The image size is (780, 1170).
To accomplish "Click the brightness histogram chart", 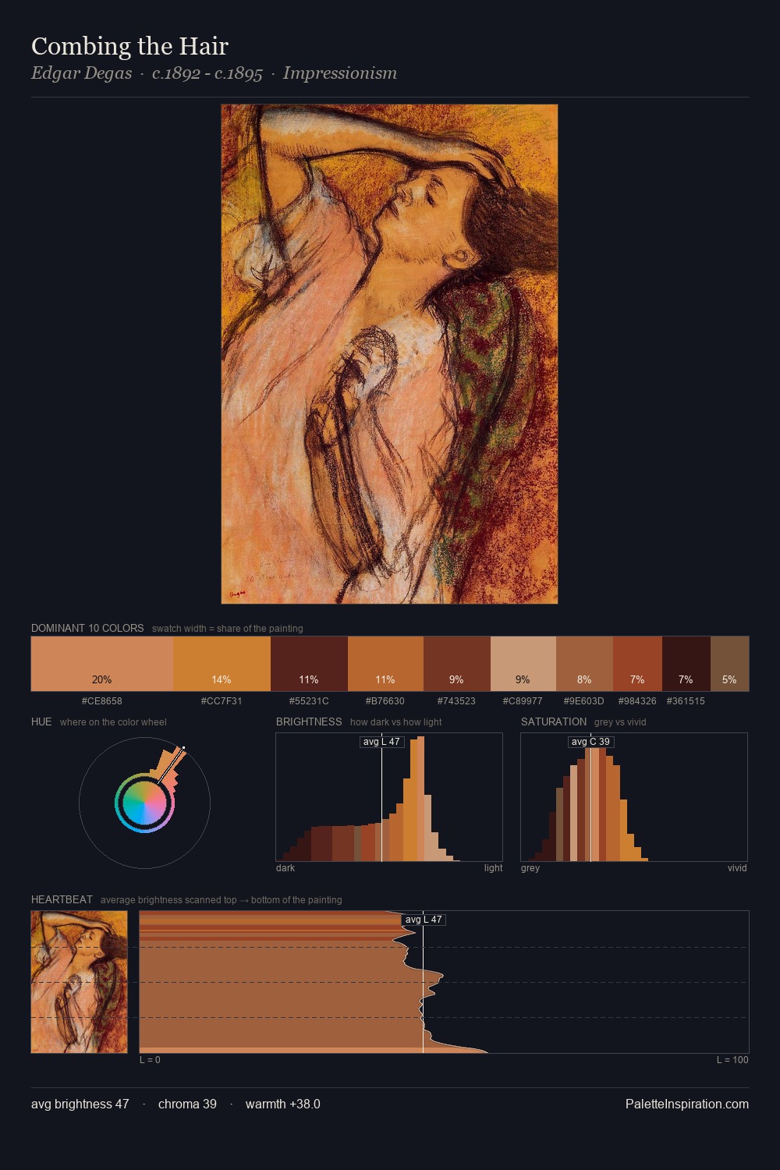I will pos(389,797).
